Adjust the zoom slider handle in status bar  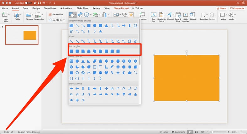(212, 132)
